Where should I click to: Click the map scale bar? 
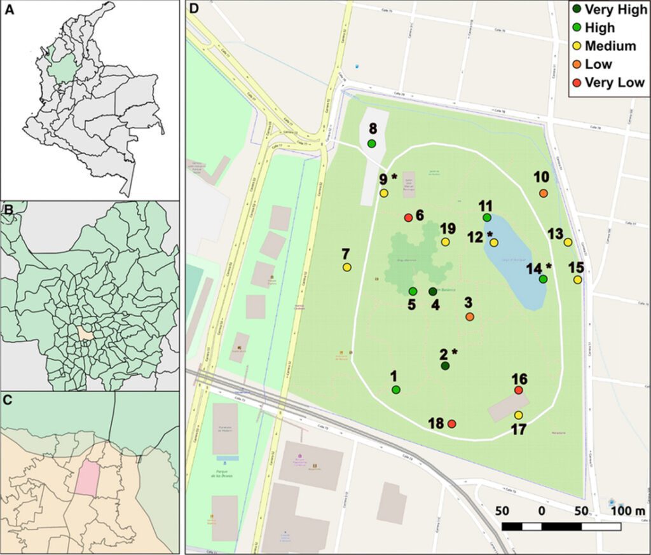coord(560,526)
